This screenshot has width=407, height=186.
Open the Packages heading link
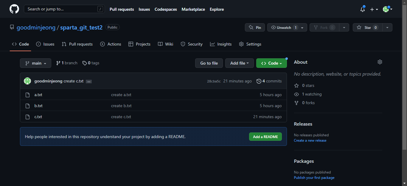pyautogui.click(x=304, y=161)
